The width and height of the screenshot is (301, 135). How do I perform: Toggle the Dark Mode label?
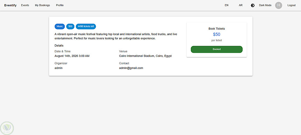click(x=265, y=5)
